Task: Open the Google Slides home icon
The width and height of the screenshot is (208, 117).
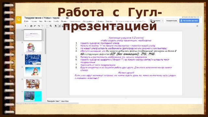Action: 19,19
